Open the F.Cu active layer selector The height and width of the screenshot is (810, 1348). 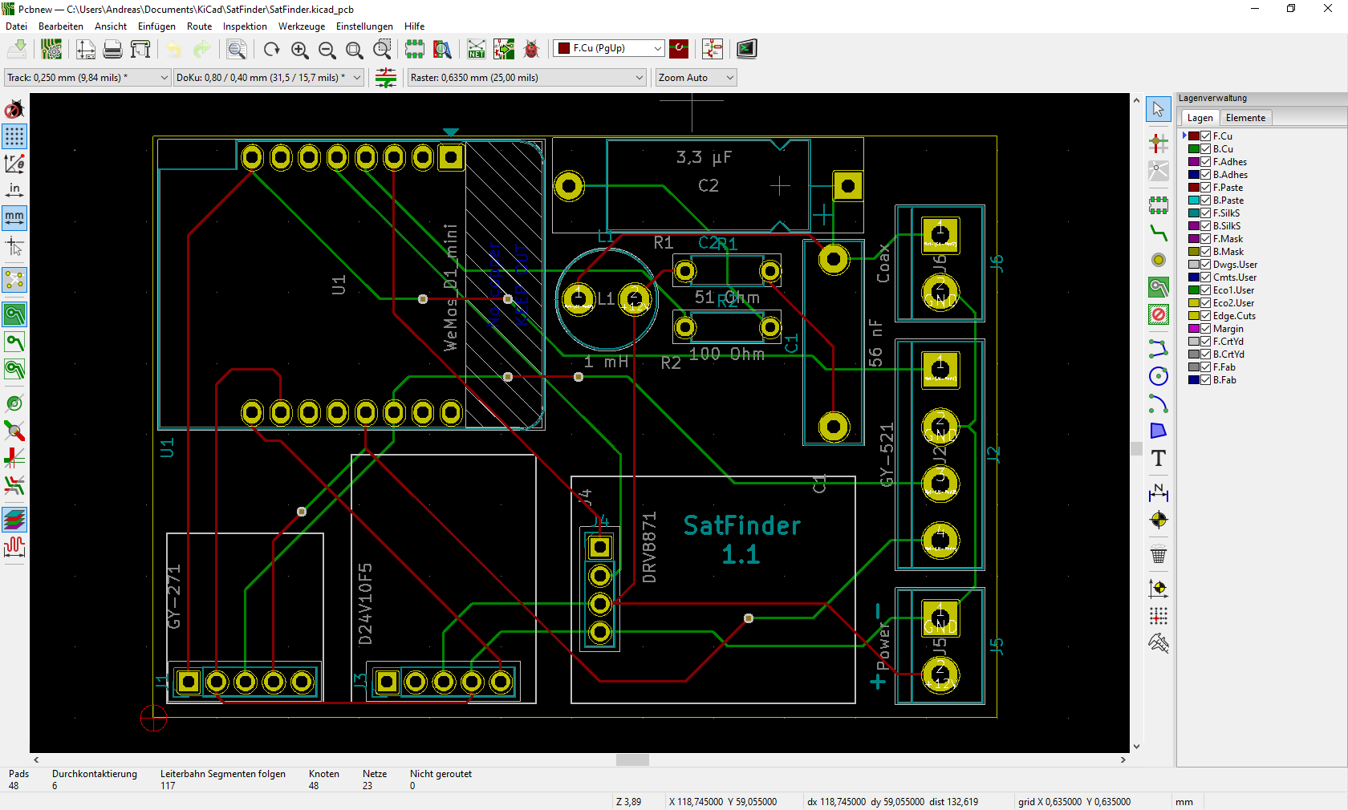609,49
